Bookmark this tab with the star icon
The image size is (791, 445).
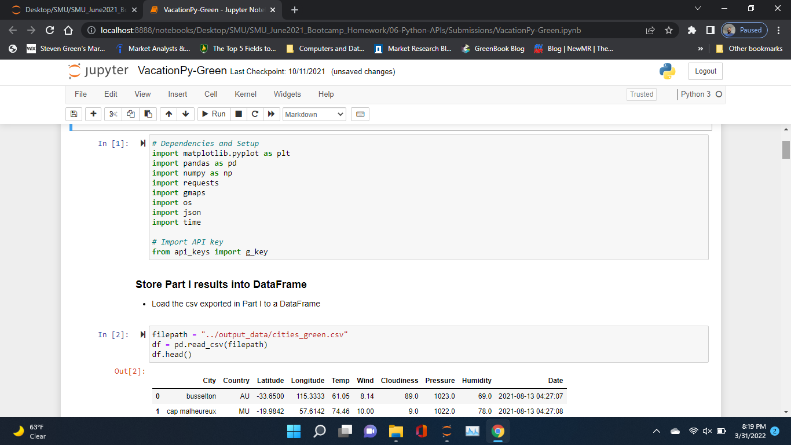(x=668, y=30)
